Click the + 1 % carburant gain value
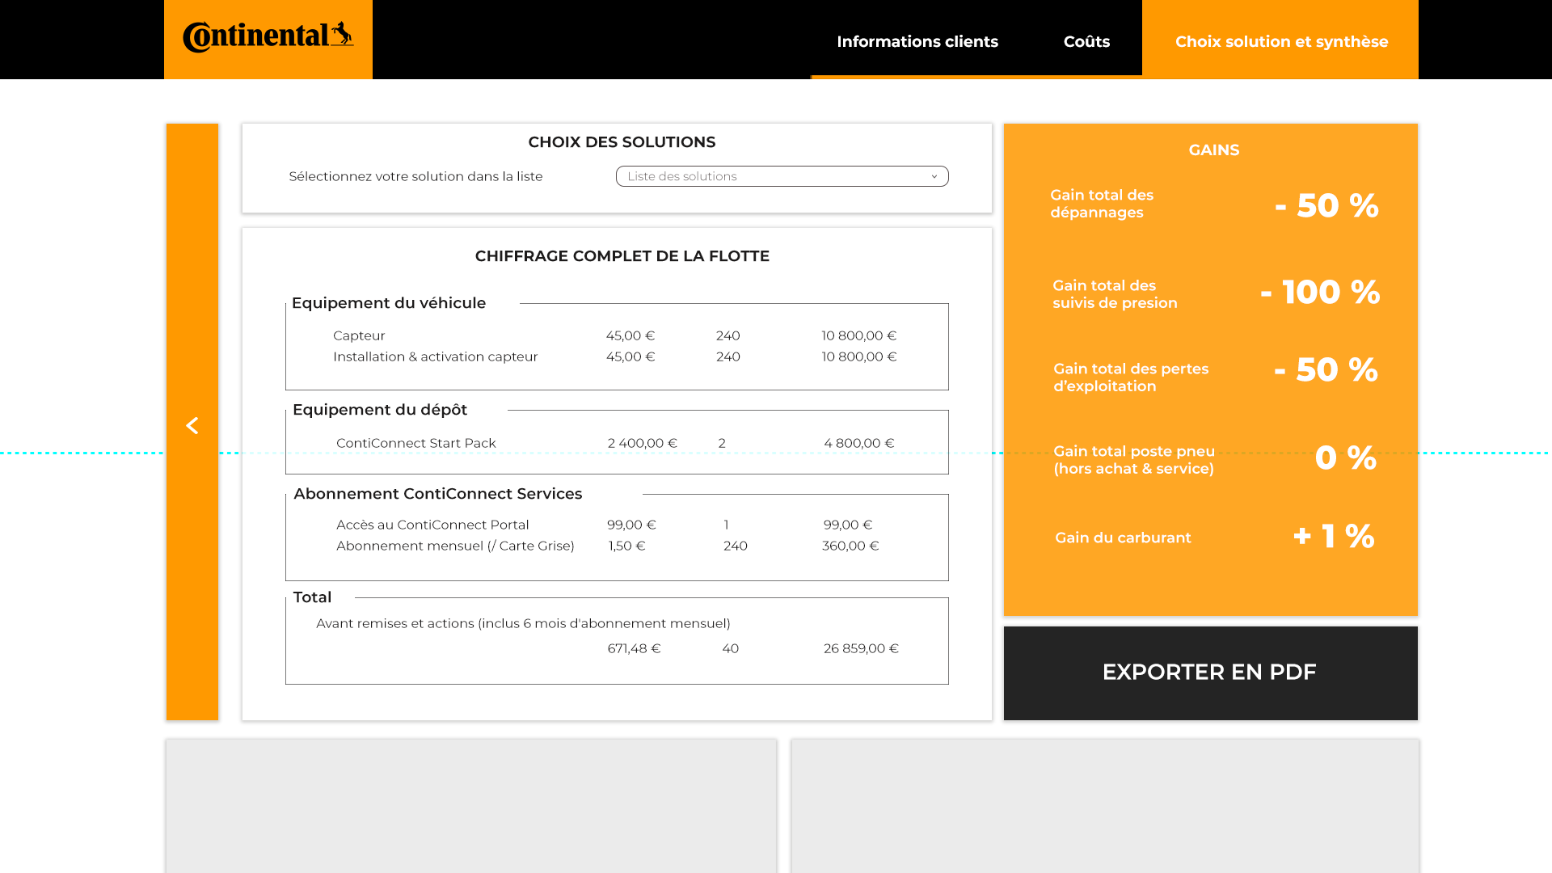 (1333, 536)
